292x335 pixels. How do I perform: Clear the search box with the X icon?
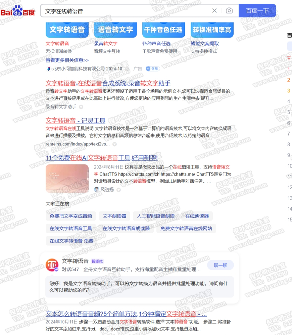coord(214,11)
